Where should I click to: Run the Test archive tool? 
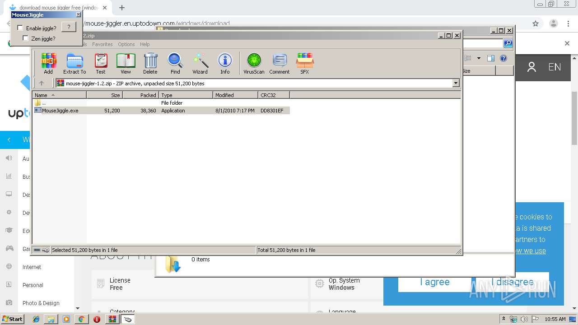(100, 63)
